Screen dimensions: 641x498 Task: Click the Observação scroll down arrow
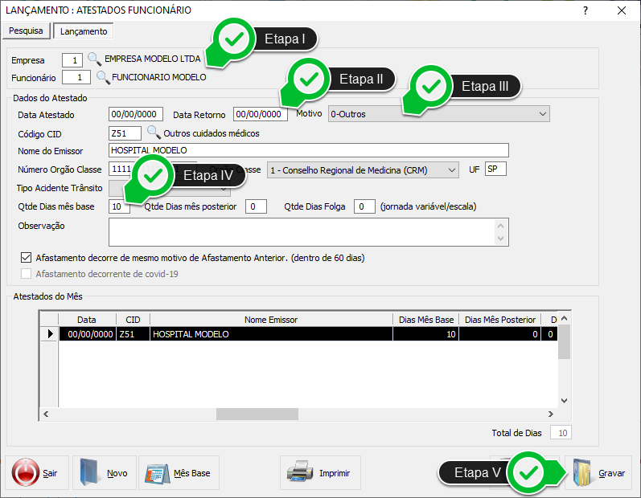(502, 239)
